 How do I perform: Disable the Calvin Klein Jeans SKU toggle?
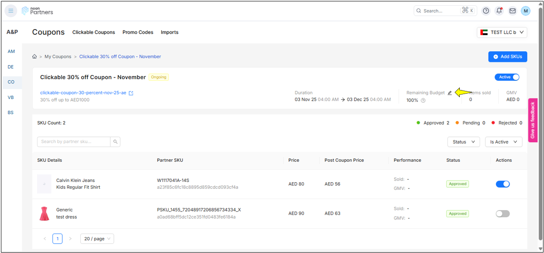[503, 184]
